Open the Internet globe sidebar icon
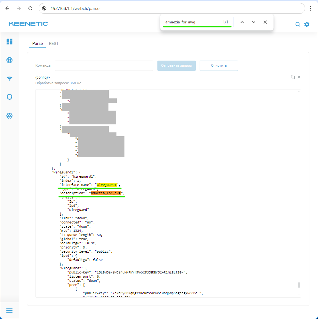This screenshot has width=318, height=319. click(10, 60)
